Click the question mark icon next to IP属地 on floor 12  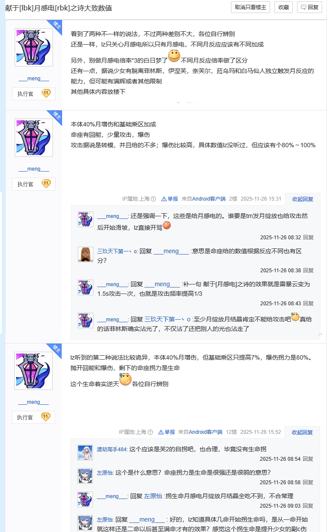pyautogui.click(x=150, y=432)
